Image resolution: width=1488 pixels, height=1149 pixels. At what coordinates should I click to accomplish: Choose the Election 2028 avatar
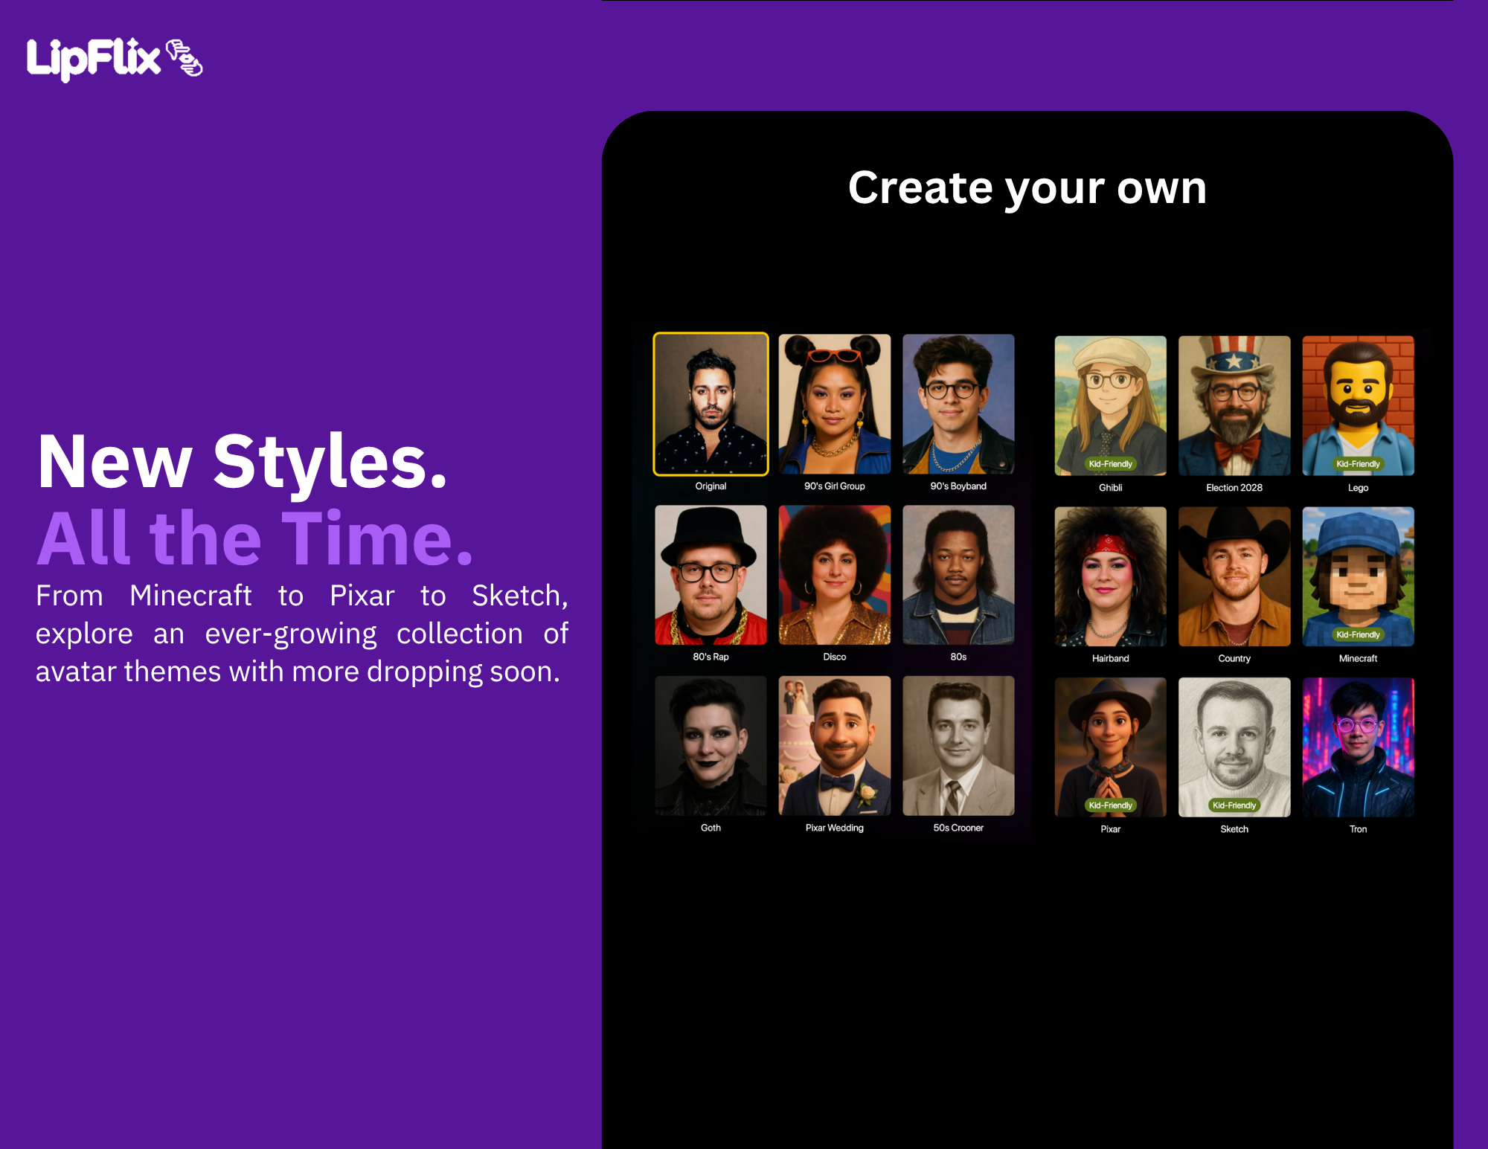coord(1234,405)
